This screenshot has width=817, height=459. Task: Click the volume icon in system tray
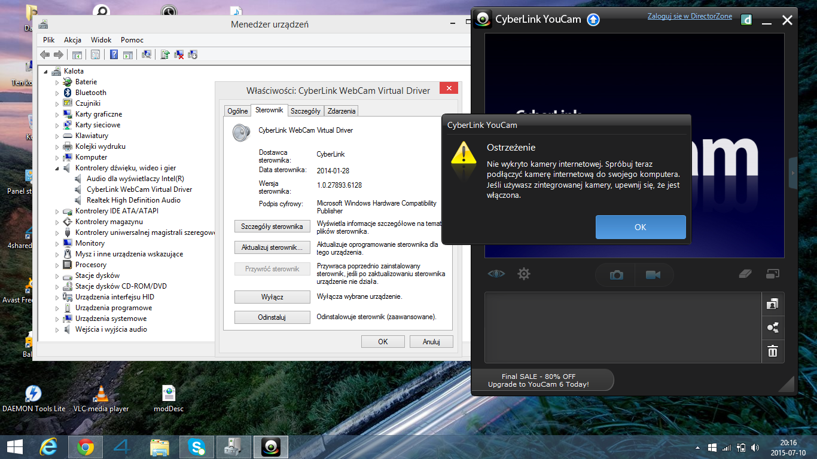755,448
